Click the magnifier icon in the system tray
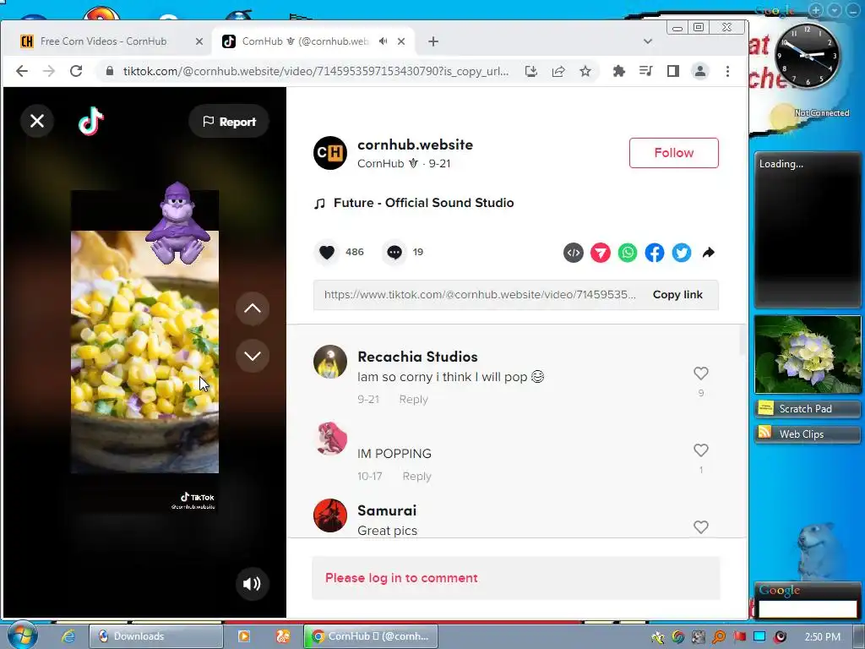This screenshot has width=865, height=649. click(x=719, y=637)
